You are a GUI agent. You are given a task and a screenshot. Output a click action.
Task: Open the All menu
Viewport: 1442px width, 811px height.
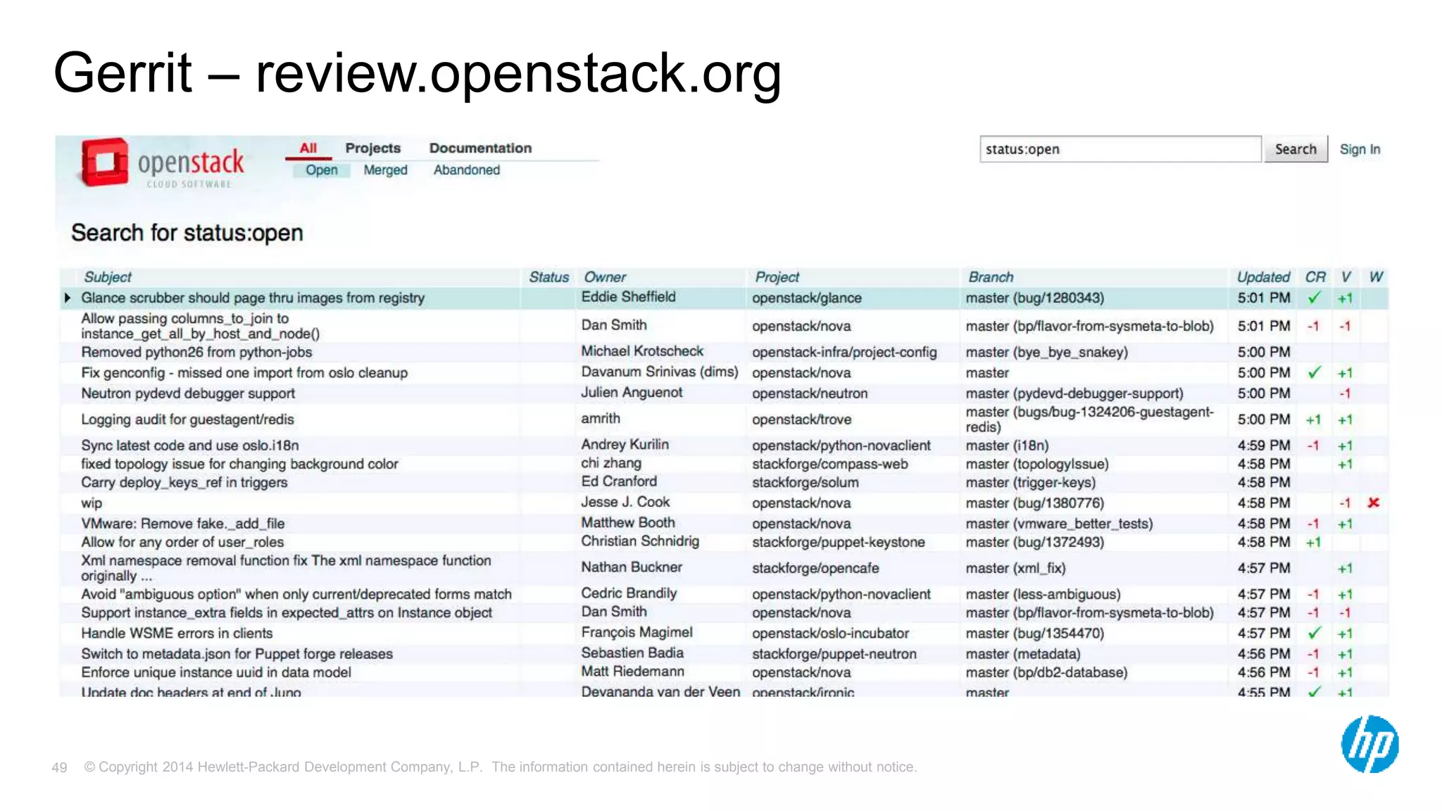(x=308, y=148)
